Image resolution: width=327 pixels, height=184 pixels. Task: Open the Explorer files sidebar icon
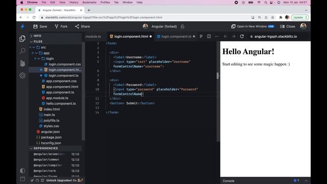22,39
